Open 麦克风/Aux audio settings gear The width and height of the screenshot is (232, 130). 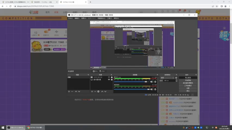[155, 82]
